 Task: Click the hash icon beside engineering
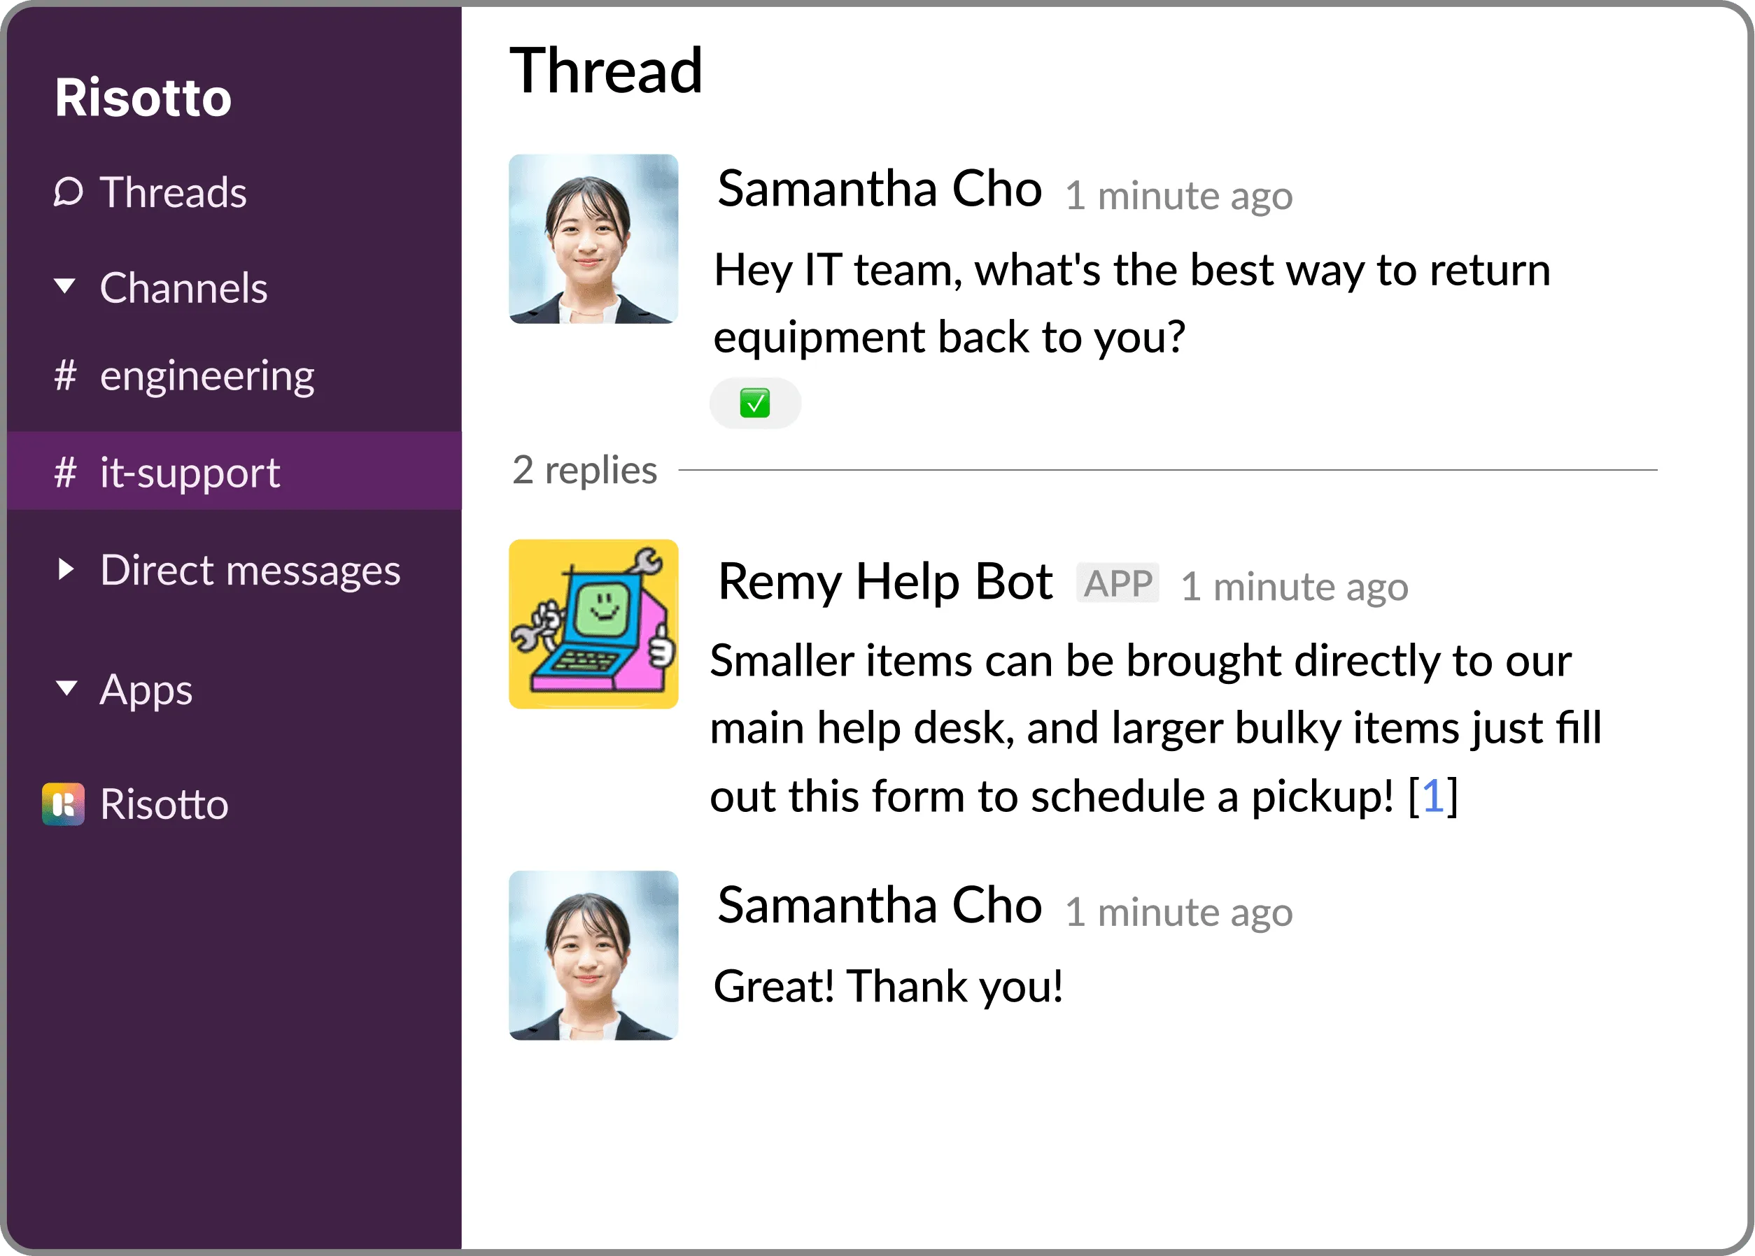66,376
